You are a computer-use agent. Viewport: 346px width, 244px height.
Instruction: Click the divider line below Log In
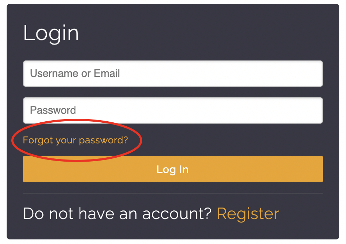pyautogui.click(x=173, y=193)
